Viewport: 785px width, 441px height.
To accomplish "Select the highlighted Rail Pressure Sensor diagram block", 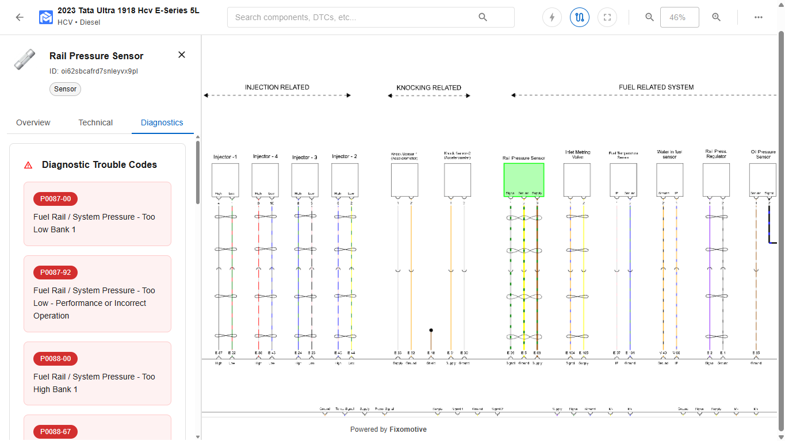I will pyautogui.click(x=523, y=179).
